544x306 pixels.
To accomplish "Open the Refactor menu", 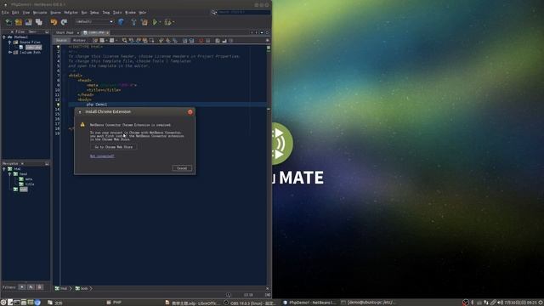I will point(71,13).
